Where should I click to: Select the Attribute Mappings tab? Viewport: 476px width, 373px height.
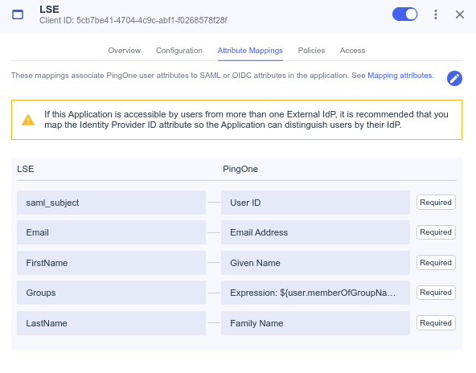(x=250, y=51)
